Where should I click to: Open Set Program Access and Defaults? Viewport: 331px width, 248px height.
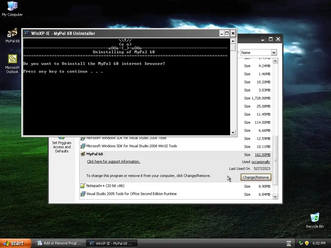(x=62, y=145)
